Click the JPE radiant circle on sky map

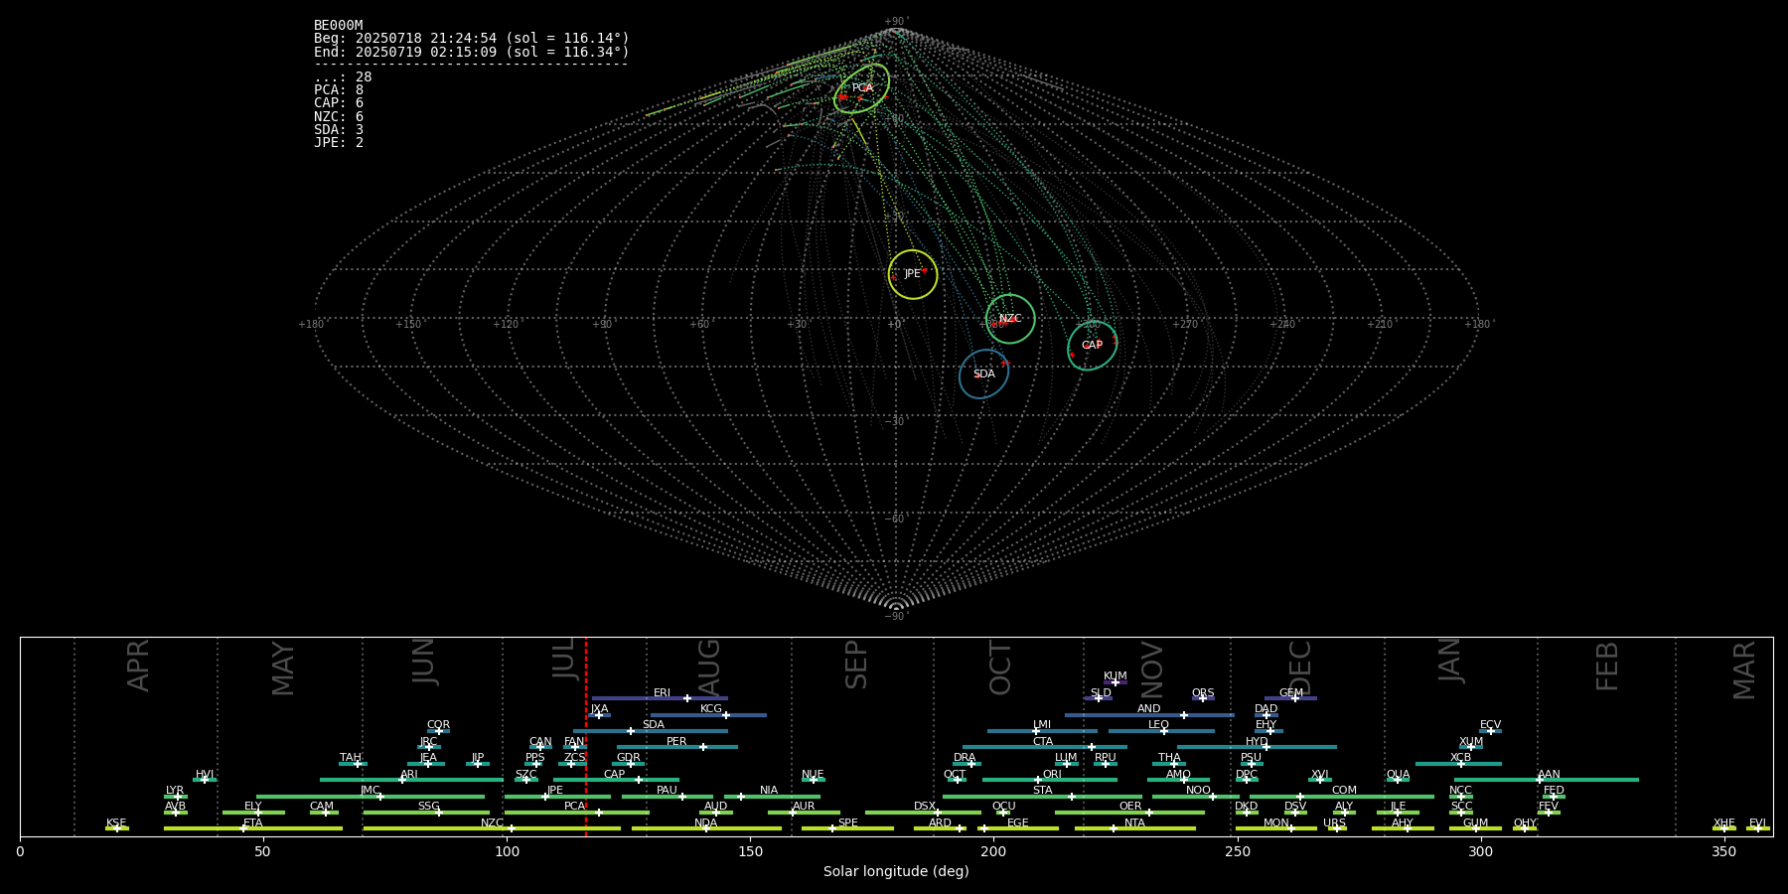tap(913, 274)
